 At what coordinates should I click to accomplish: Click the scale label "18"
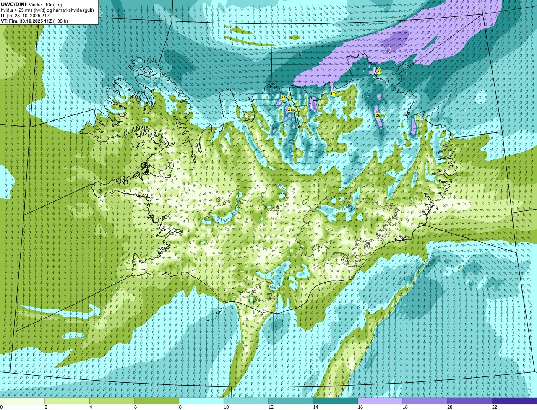point(405,407)
